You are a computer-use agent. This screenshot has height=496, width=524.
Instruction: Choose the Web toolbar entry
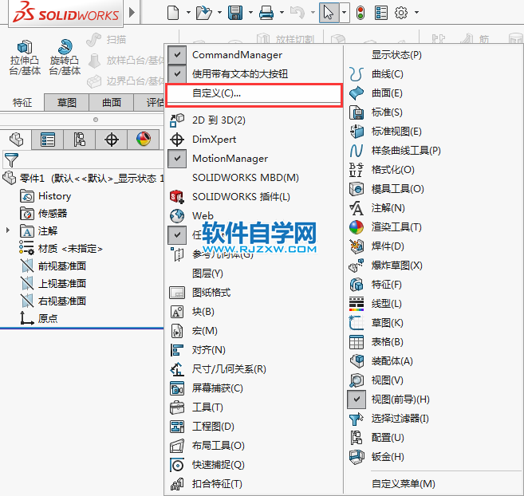[254, 216]
